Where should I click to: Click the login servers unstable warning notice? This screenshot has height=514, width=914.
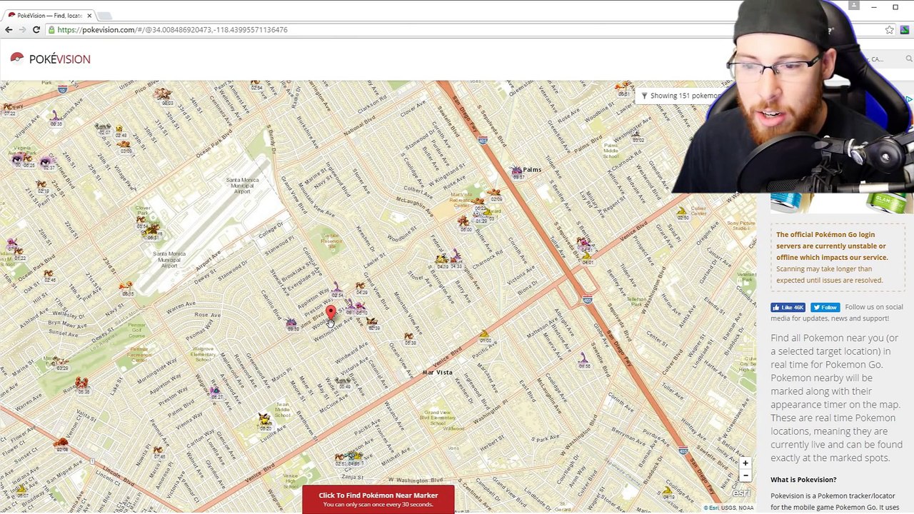837,257
